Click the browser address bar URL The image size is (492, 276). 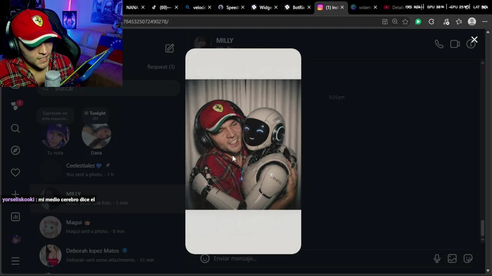tap(146, 21)
